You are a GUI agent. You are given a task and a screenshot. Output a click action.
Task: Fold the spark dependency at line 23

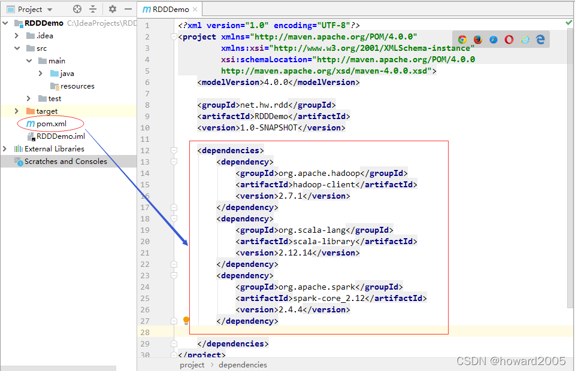point(174,275)
